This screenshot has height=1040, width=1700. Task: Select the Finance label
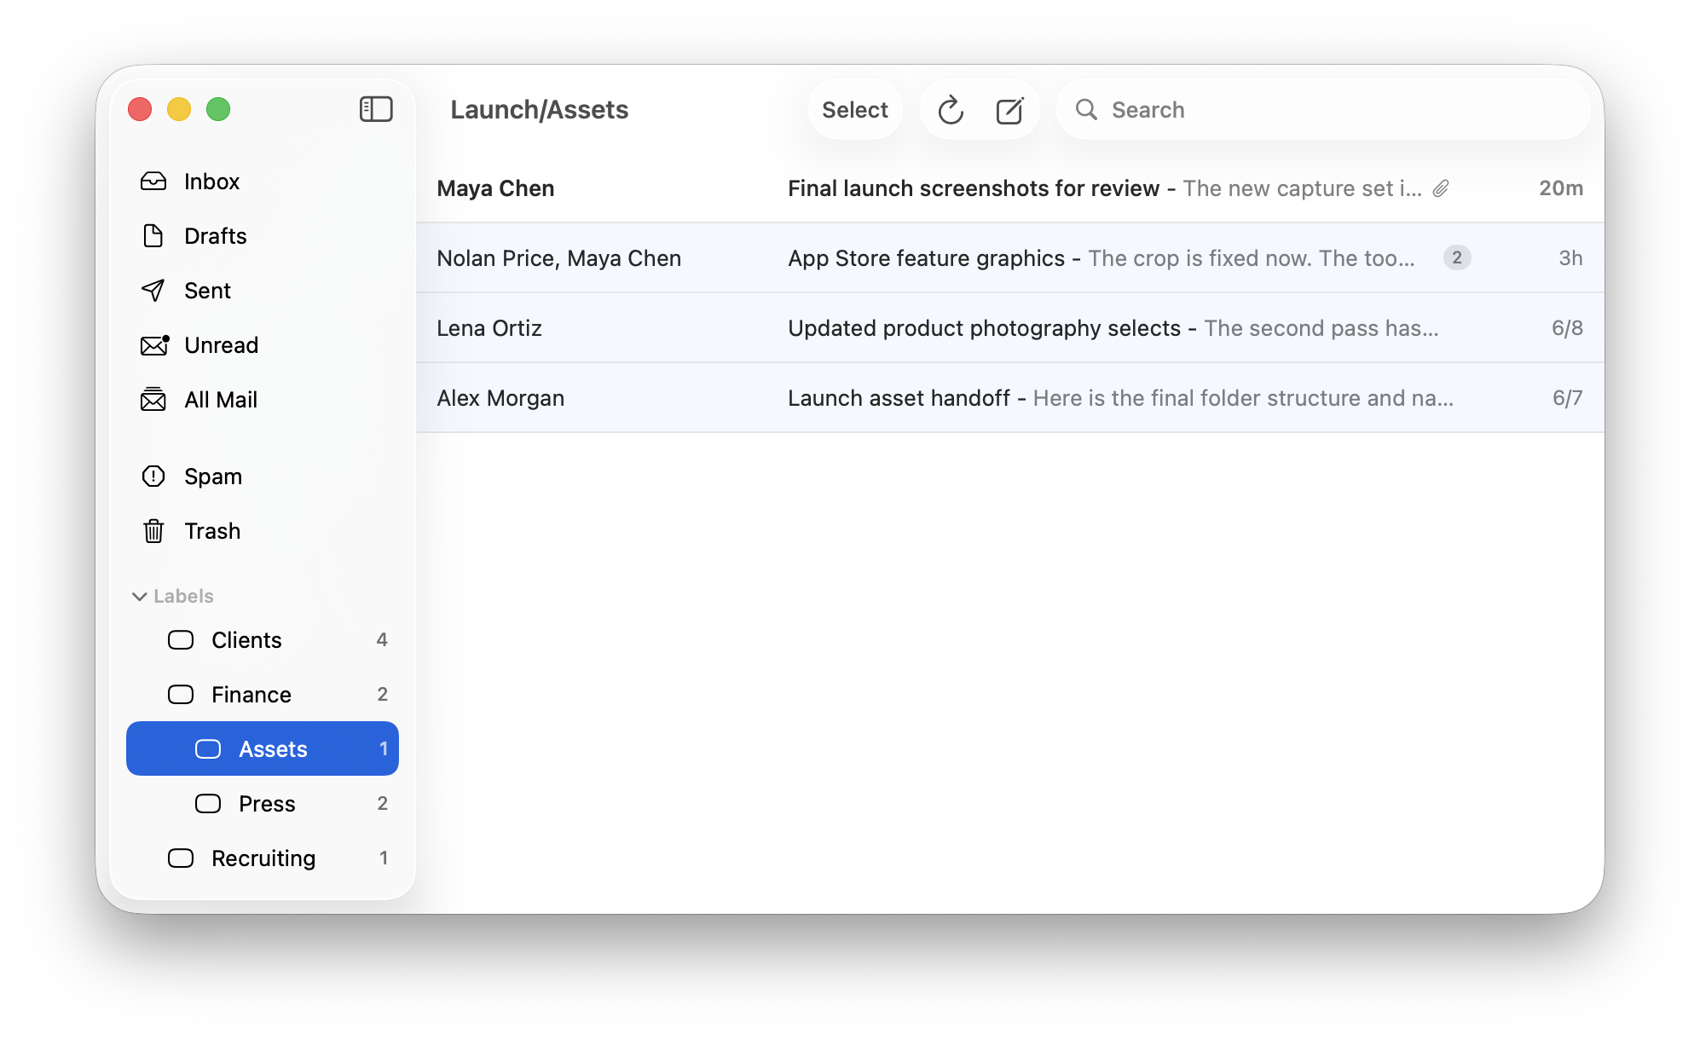[263, 695]
